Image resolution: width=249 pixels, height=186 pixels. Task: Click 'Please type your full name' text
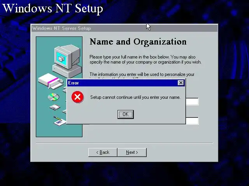coord(146,59)
